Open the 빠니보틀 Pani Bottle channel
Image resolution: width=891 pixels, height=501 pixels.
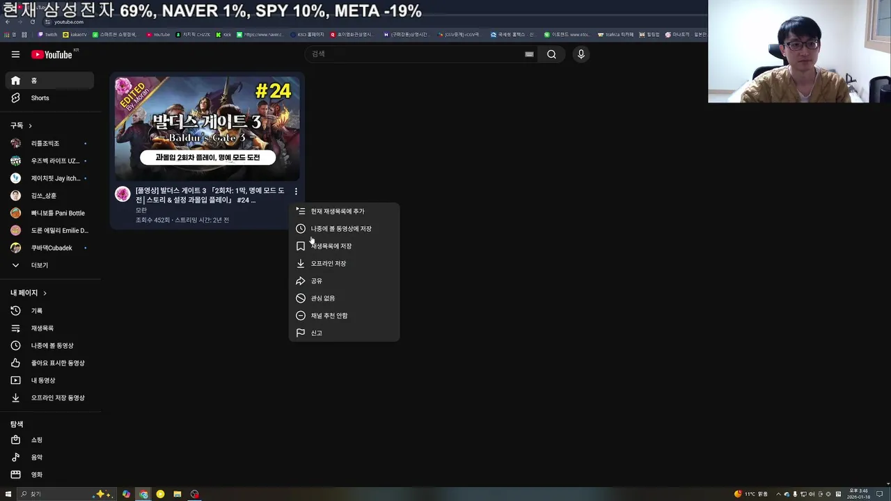(49, 213)
